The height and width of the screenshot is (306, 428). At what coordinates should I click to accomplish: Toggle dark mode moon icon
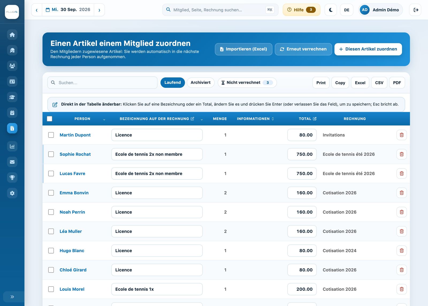point(331,10)
